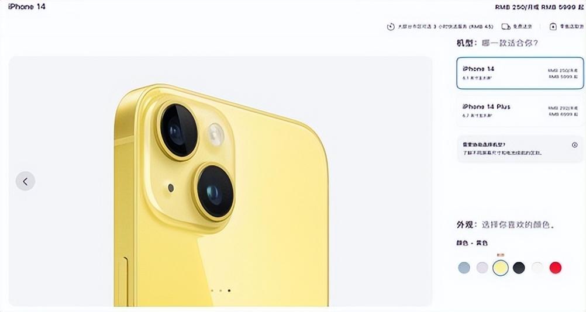586x312 pixels.
Task: Pick the starlight white color swatch
Action: tap(537, 268)
